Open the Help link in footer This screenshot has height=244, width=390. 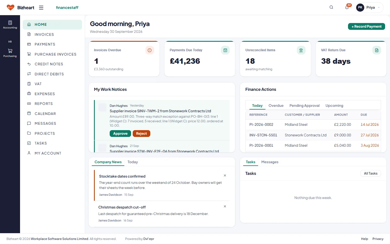coord(365,239)
